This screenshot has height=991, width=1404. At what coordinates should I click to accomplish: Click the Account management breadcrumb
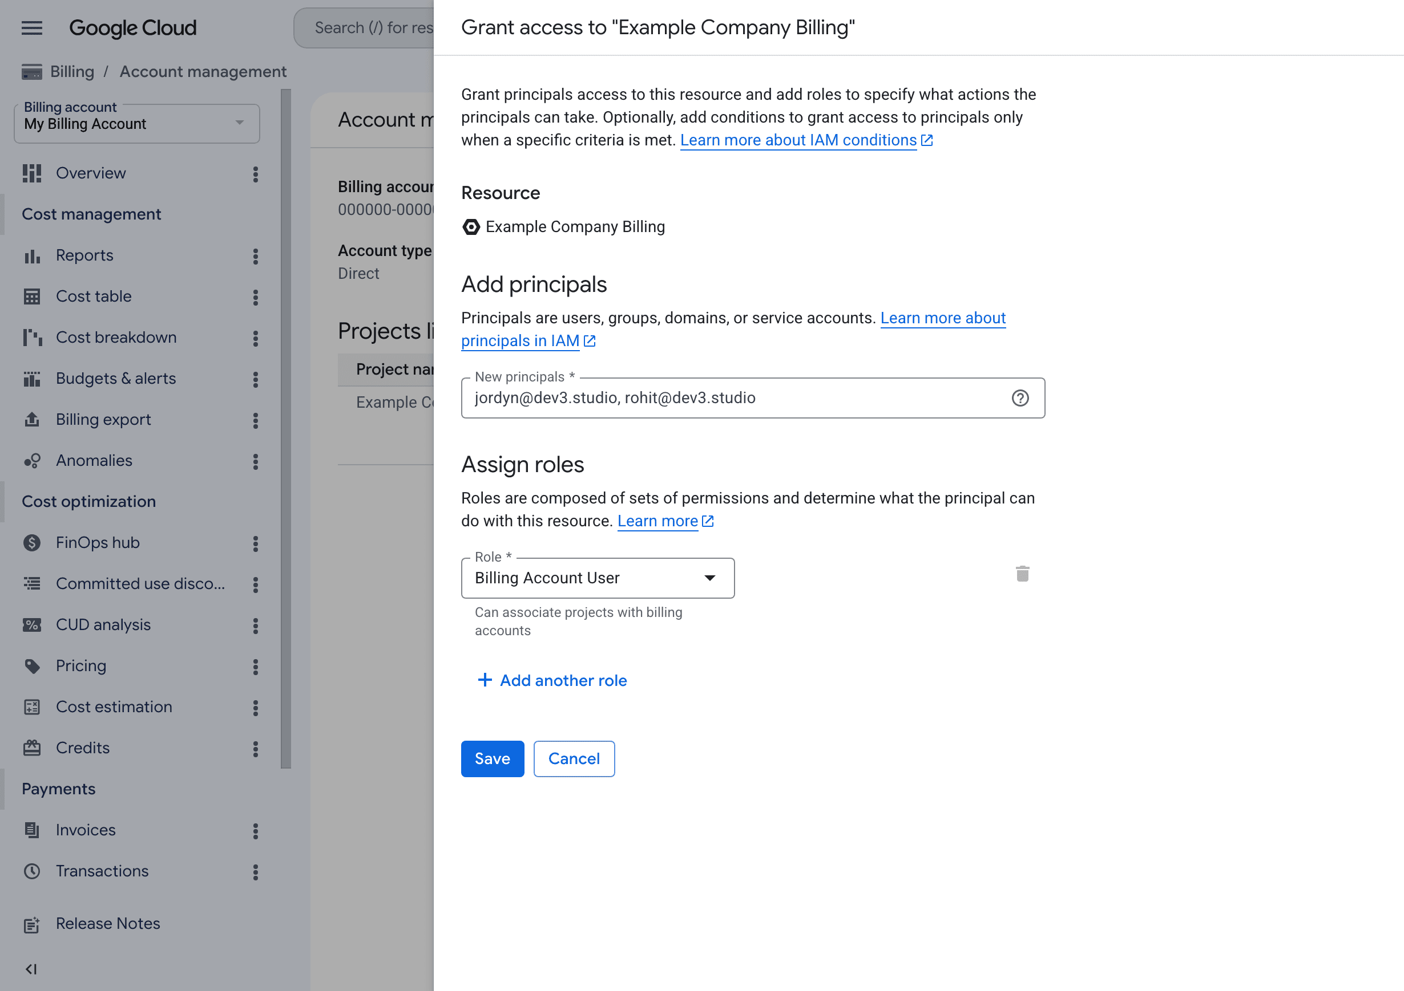coord(203,71)
